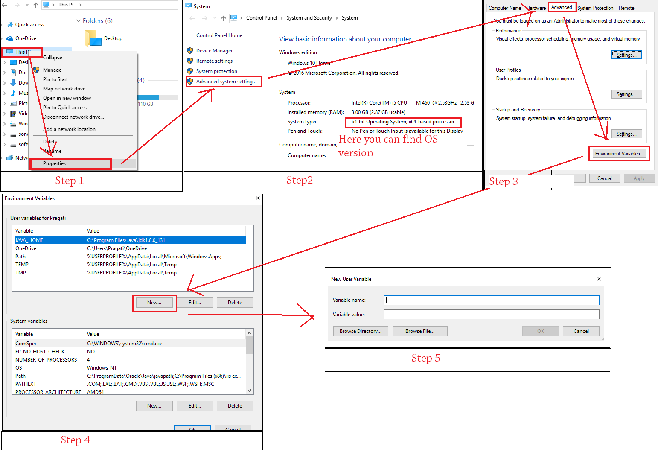Image resolution: width=658 pixels, height=452 pixels.
Task: Collapse the Folders (6) group chevron
Action: (x=79, y=21)
